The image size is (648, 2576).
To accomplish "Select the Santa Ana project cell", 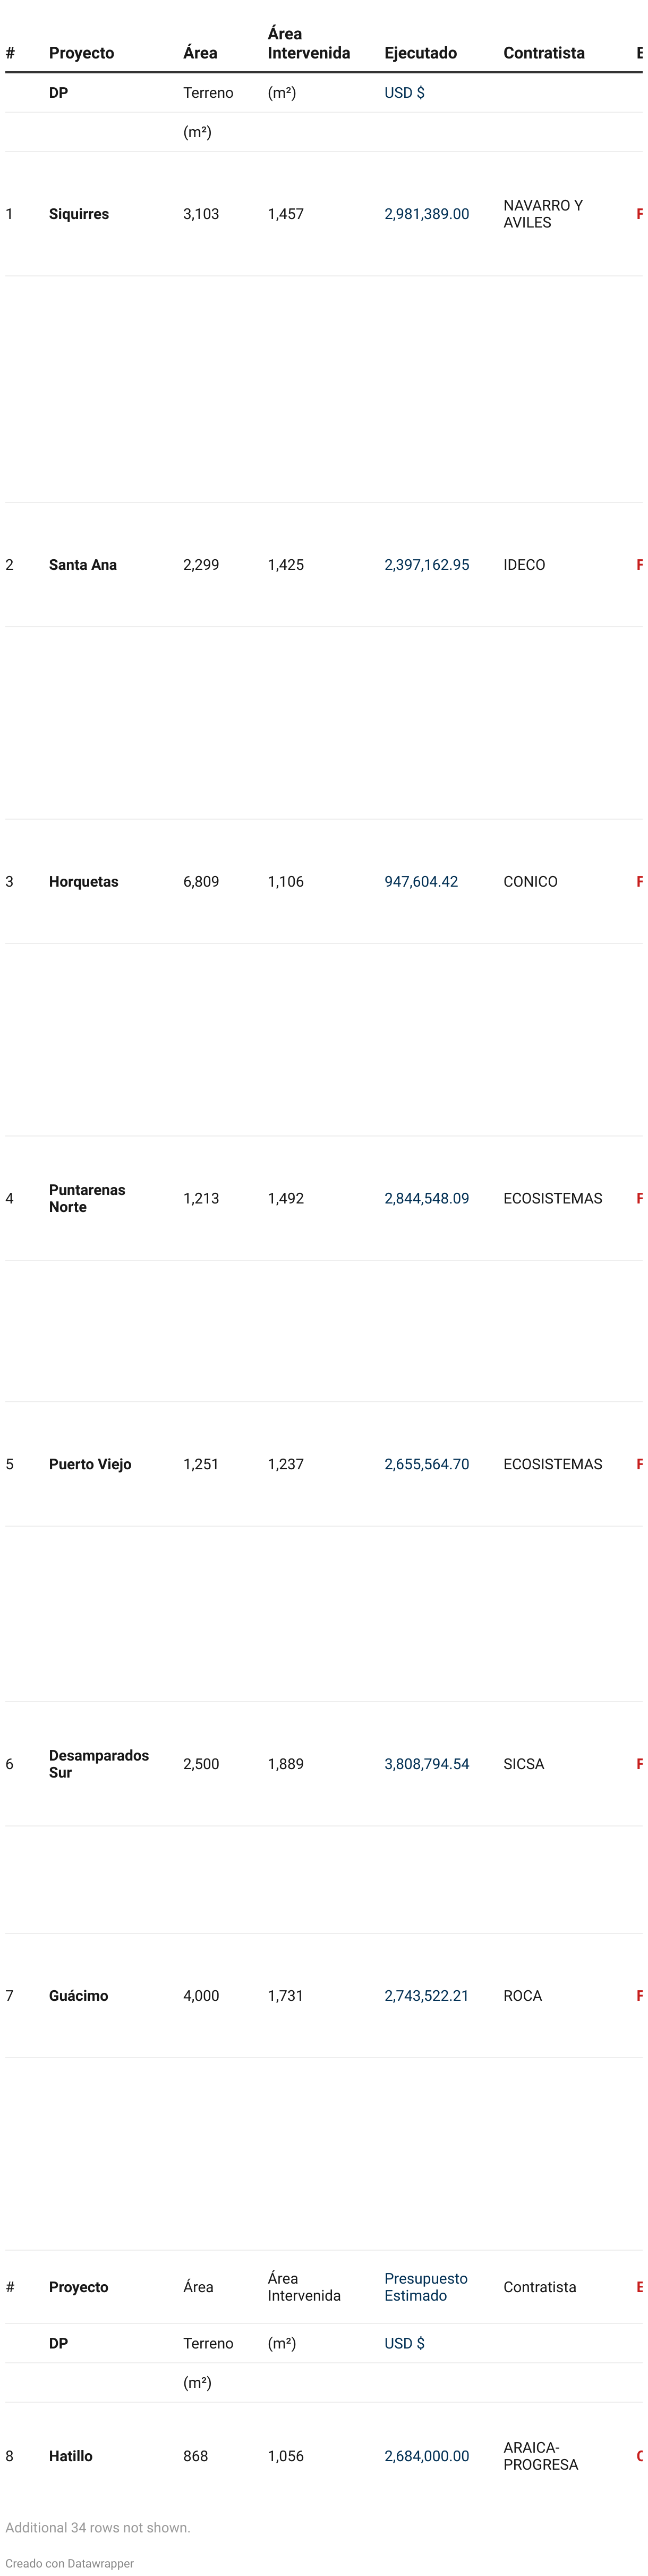I will 83,565.
